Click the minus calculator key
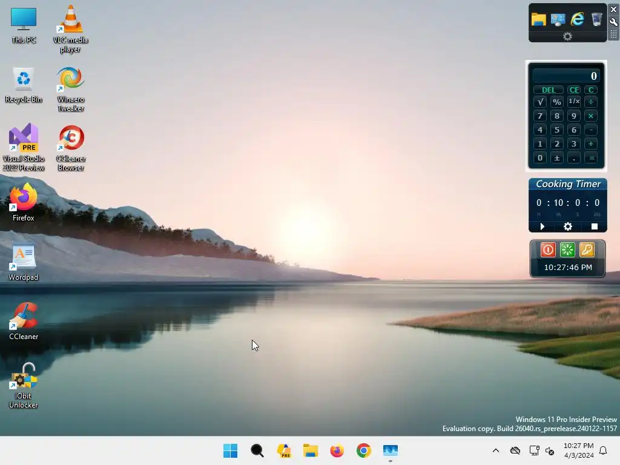The width and height of the screenshot is (620, 465). (591, 130)
